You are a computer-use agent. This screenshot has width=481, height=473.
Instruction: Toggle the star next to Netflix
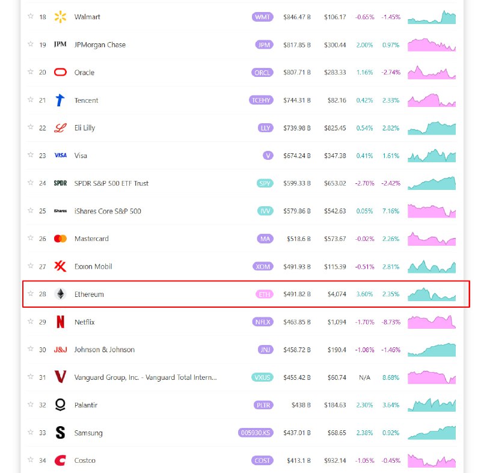click(30, 322)
